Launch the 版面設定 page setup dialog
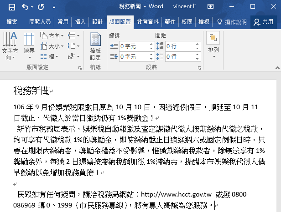 coord(80,68)
